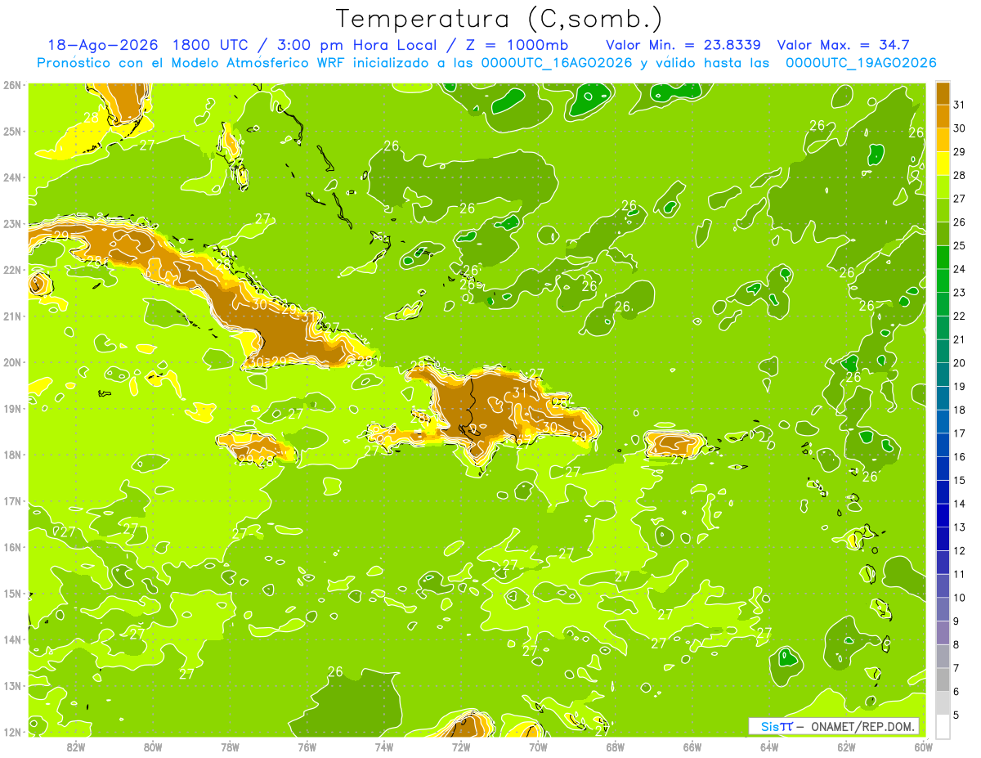Image resolution: width=981 pixels, height=758 pixels.
Task: Click the 72W longitude label
Action: 461,746
